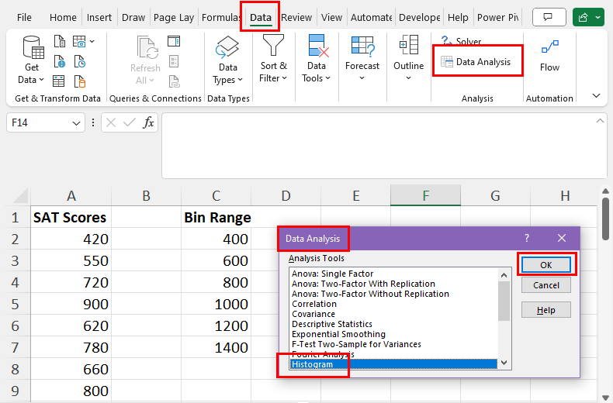613x403 pixels.
Task: Open the Sort & Filter menu
Action: click(x=273, y=59)
